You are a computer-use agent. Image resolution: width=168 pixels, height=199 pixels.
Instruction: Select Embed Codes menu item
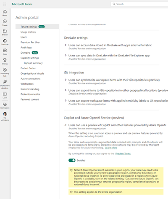click(28, 68)
